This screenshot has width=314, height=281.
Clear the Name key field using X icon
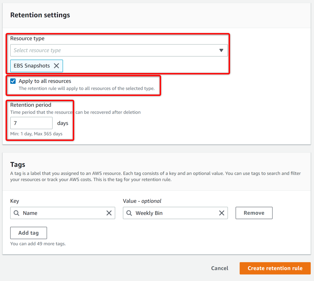coord(109,213)
